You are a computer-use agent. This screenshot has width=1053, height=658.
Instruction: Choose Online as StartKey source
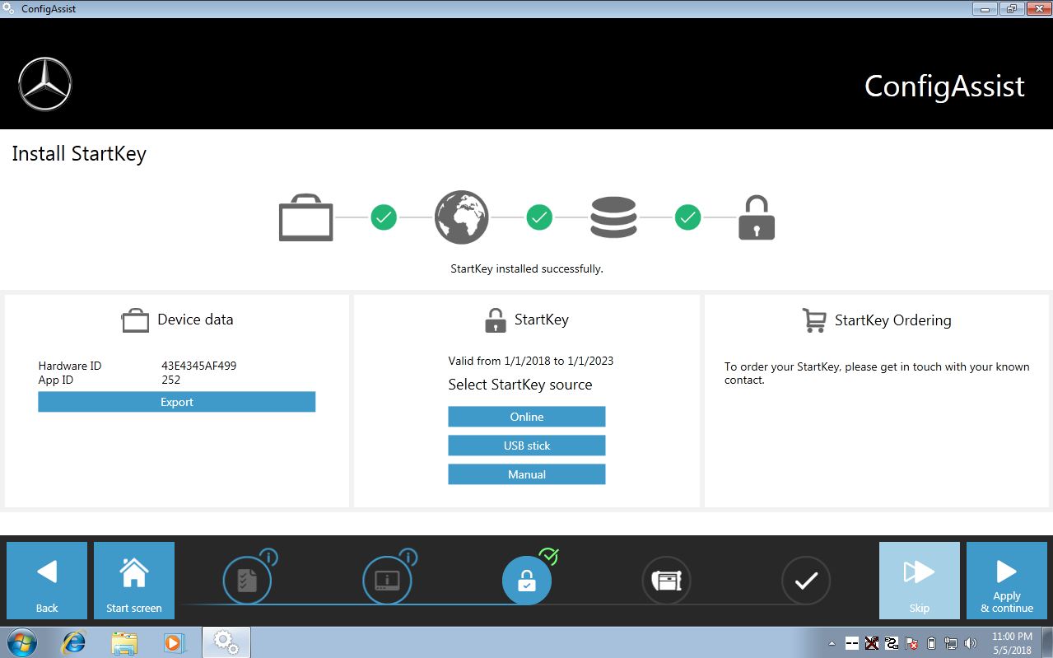tap(526, 417)
